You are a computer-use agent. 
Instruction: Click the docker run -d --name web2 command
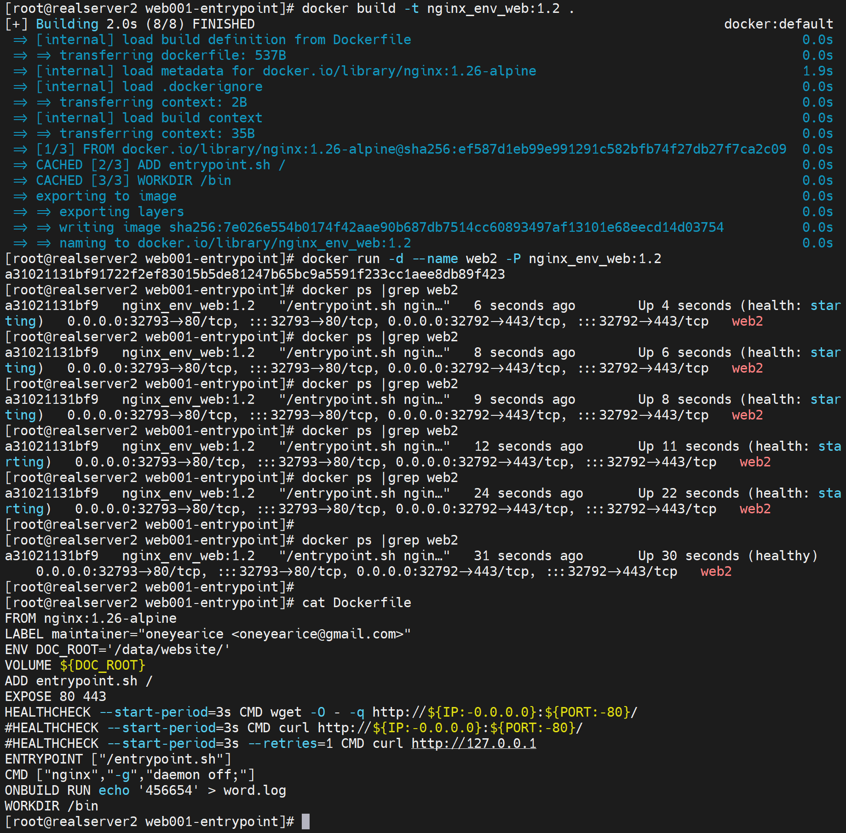(481, 259)
